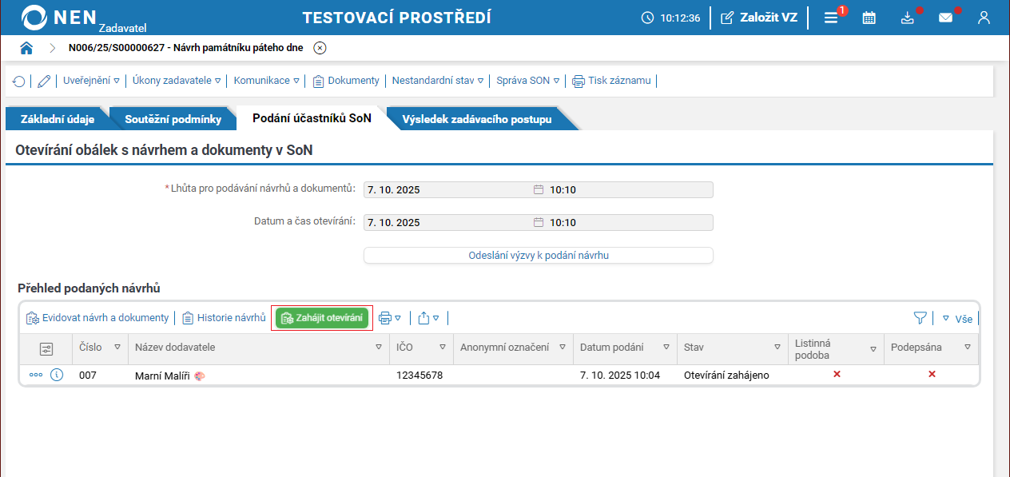Open the Vše filter dropdown
The image size is (1010, 477).
pos(957,318)
